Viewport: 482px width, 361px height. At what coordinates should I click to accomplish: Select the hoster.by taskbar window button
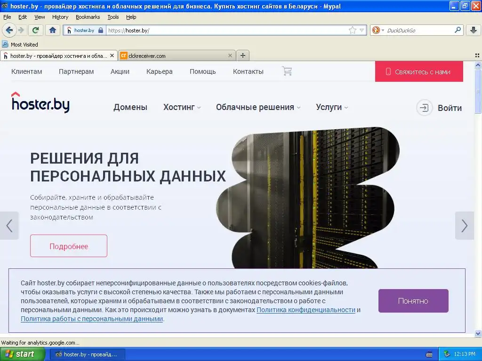click(x=87, y=354)
